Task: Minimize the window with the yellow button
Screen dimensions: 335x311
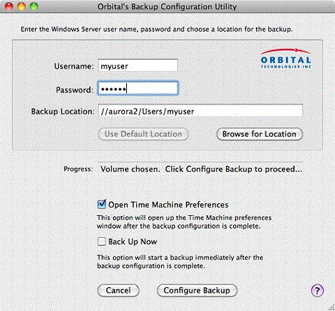Action: click(x=22, y=6)
